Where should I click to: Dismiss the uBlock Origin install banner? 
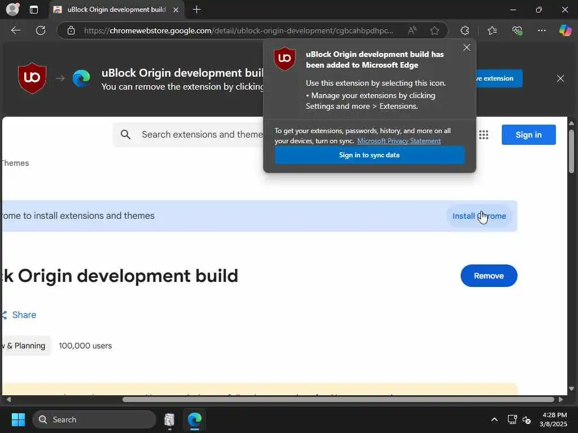561,78
